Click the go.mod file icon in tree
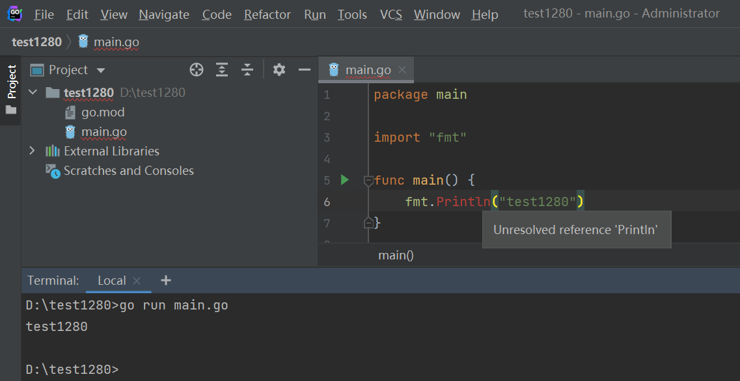The width and height of the screenshot is (740, 381). [70, 112]
